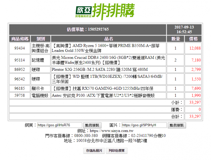Click the 合計 value 33,297
Viewport: 211px width, 160px height.
[x=195, y=116]
